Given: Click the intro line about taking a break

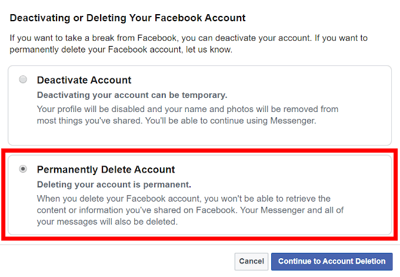Looking at the screenshot, I should [188, 38].
